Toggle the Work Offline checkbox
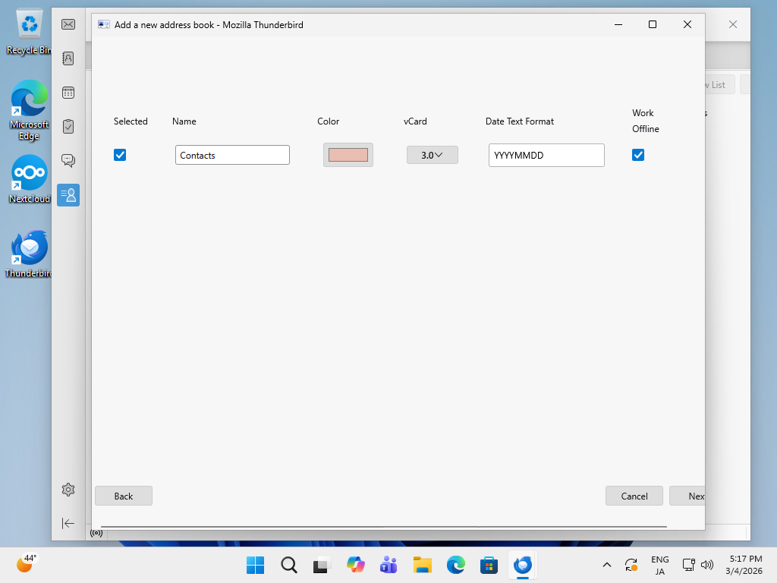The height and width of the screenshot is (583, 777). 638,155
